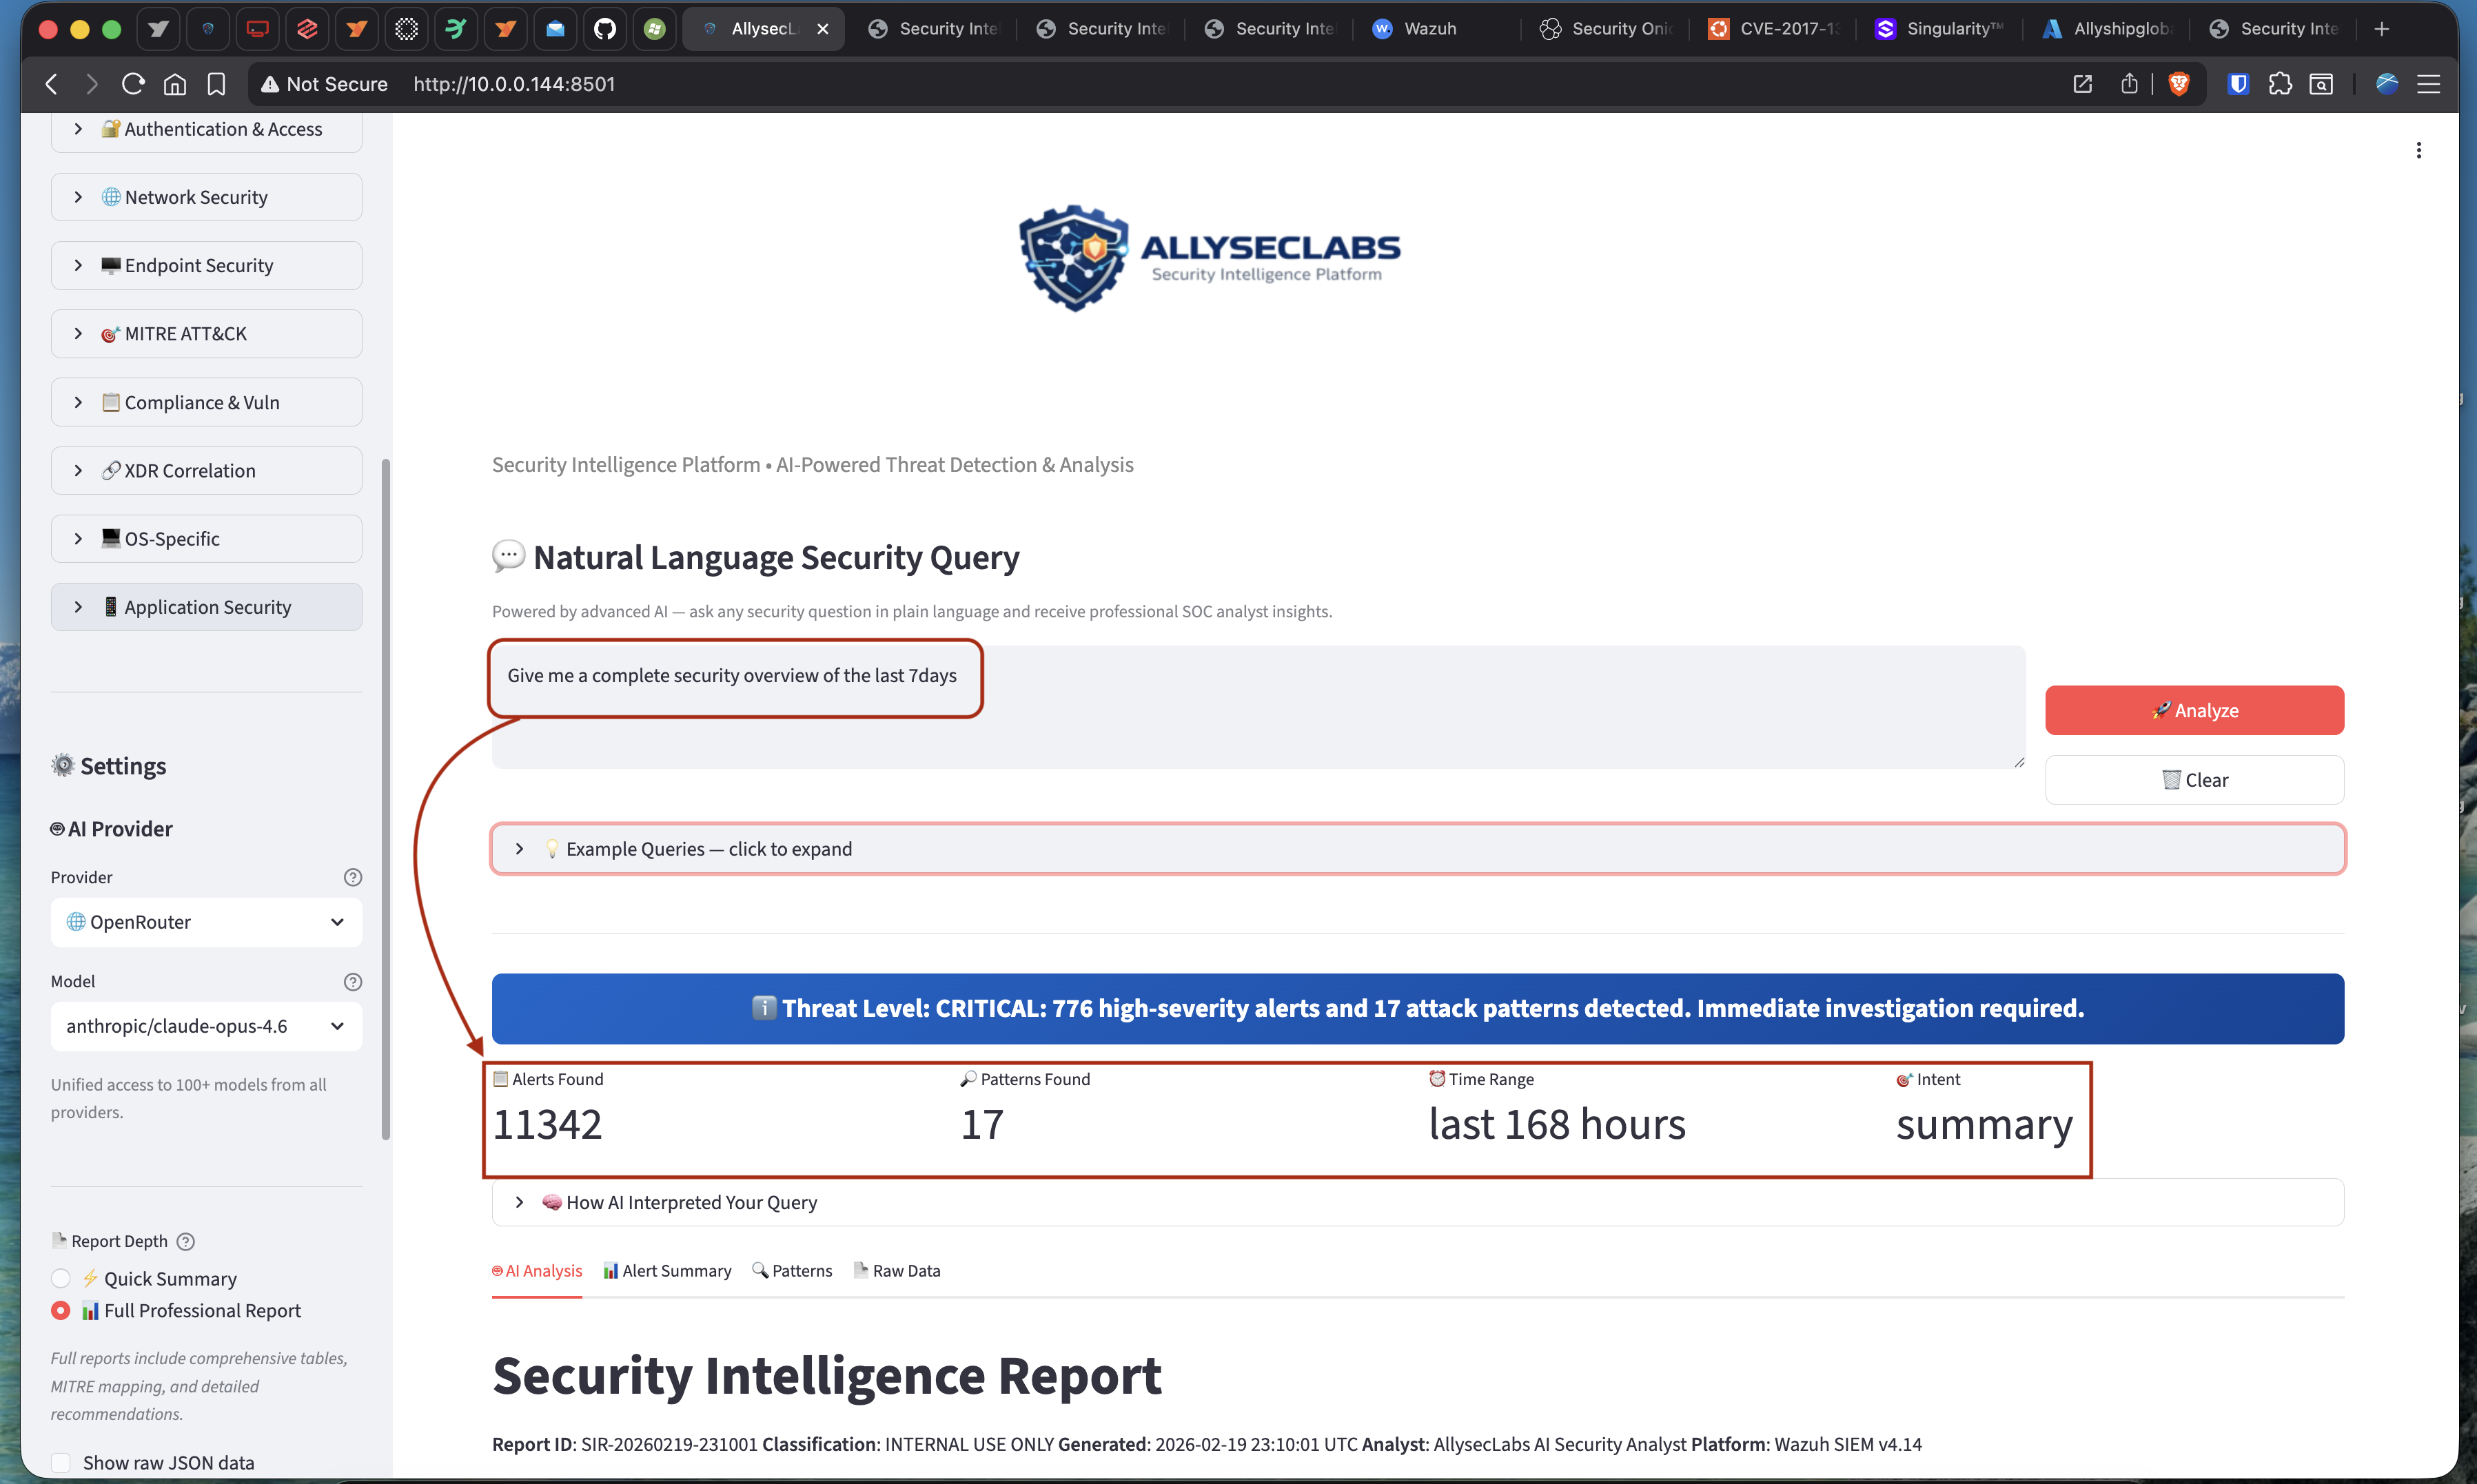Expand the OS-Specific section

click(206, 538)
